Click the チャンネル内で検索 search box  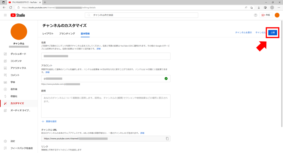(141, 15)
